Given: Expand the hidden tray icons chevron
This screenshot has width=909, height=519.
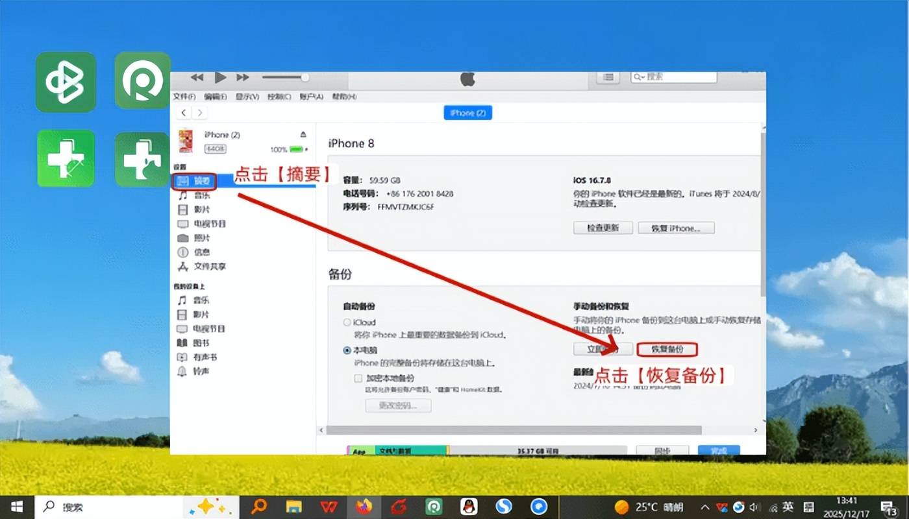Looking at the screenshot, I should (x=705, y=507).
